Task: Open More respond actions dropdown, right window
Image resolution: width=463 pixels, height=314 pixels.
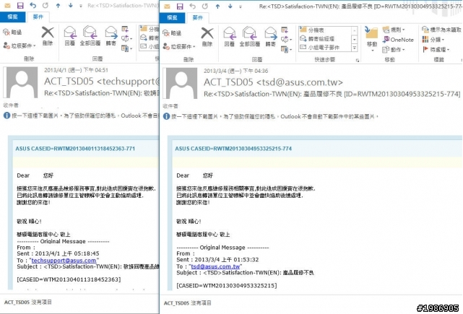Action: [287, 49]
